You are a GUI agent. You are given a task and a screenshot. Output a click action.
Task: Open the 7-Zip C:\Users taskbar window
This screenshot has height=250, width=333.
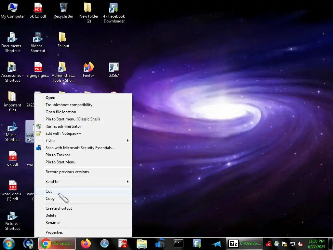(x=245, y=243)
